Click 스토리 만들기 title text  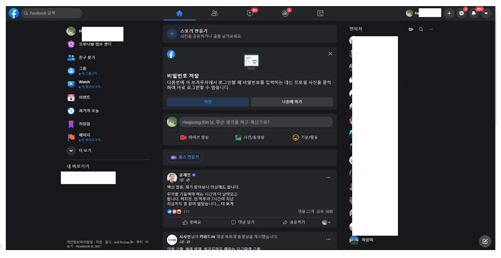(194, 31)
